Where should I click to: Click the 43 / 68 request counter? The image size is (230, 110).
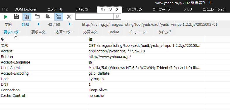point(54,25)
